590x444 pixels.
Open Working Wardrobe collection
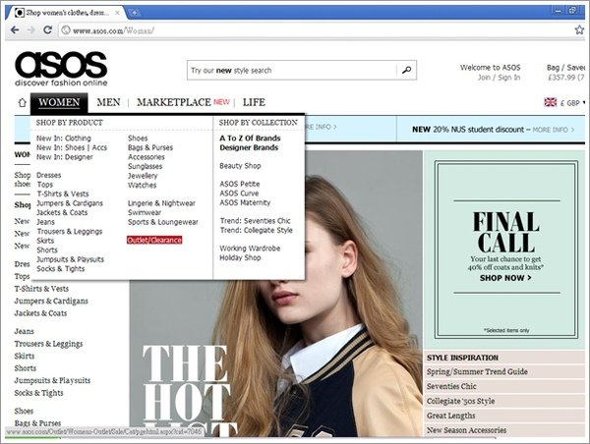(x=250, y=249)
